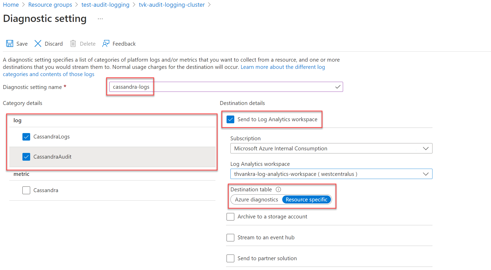Uncheck the CassandraAudit log category

pos(26,157)
